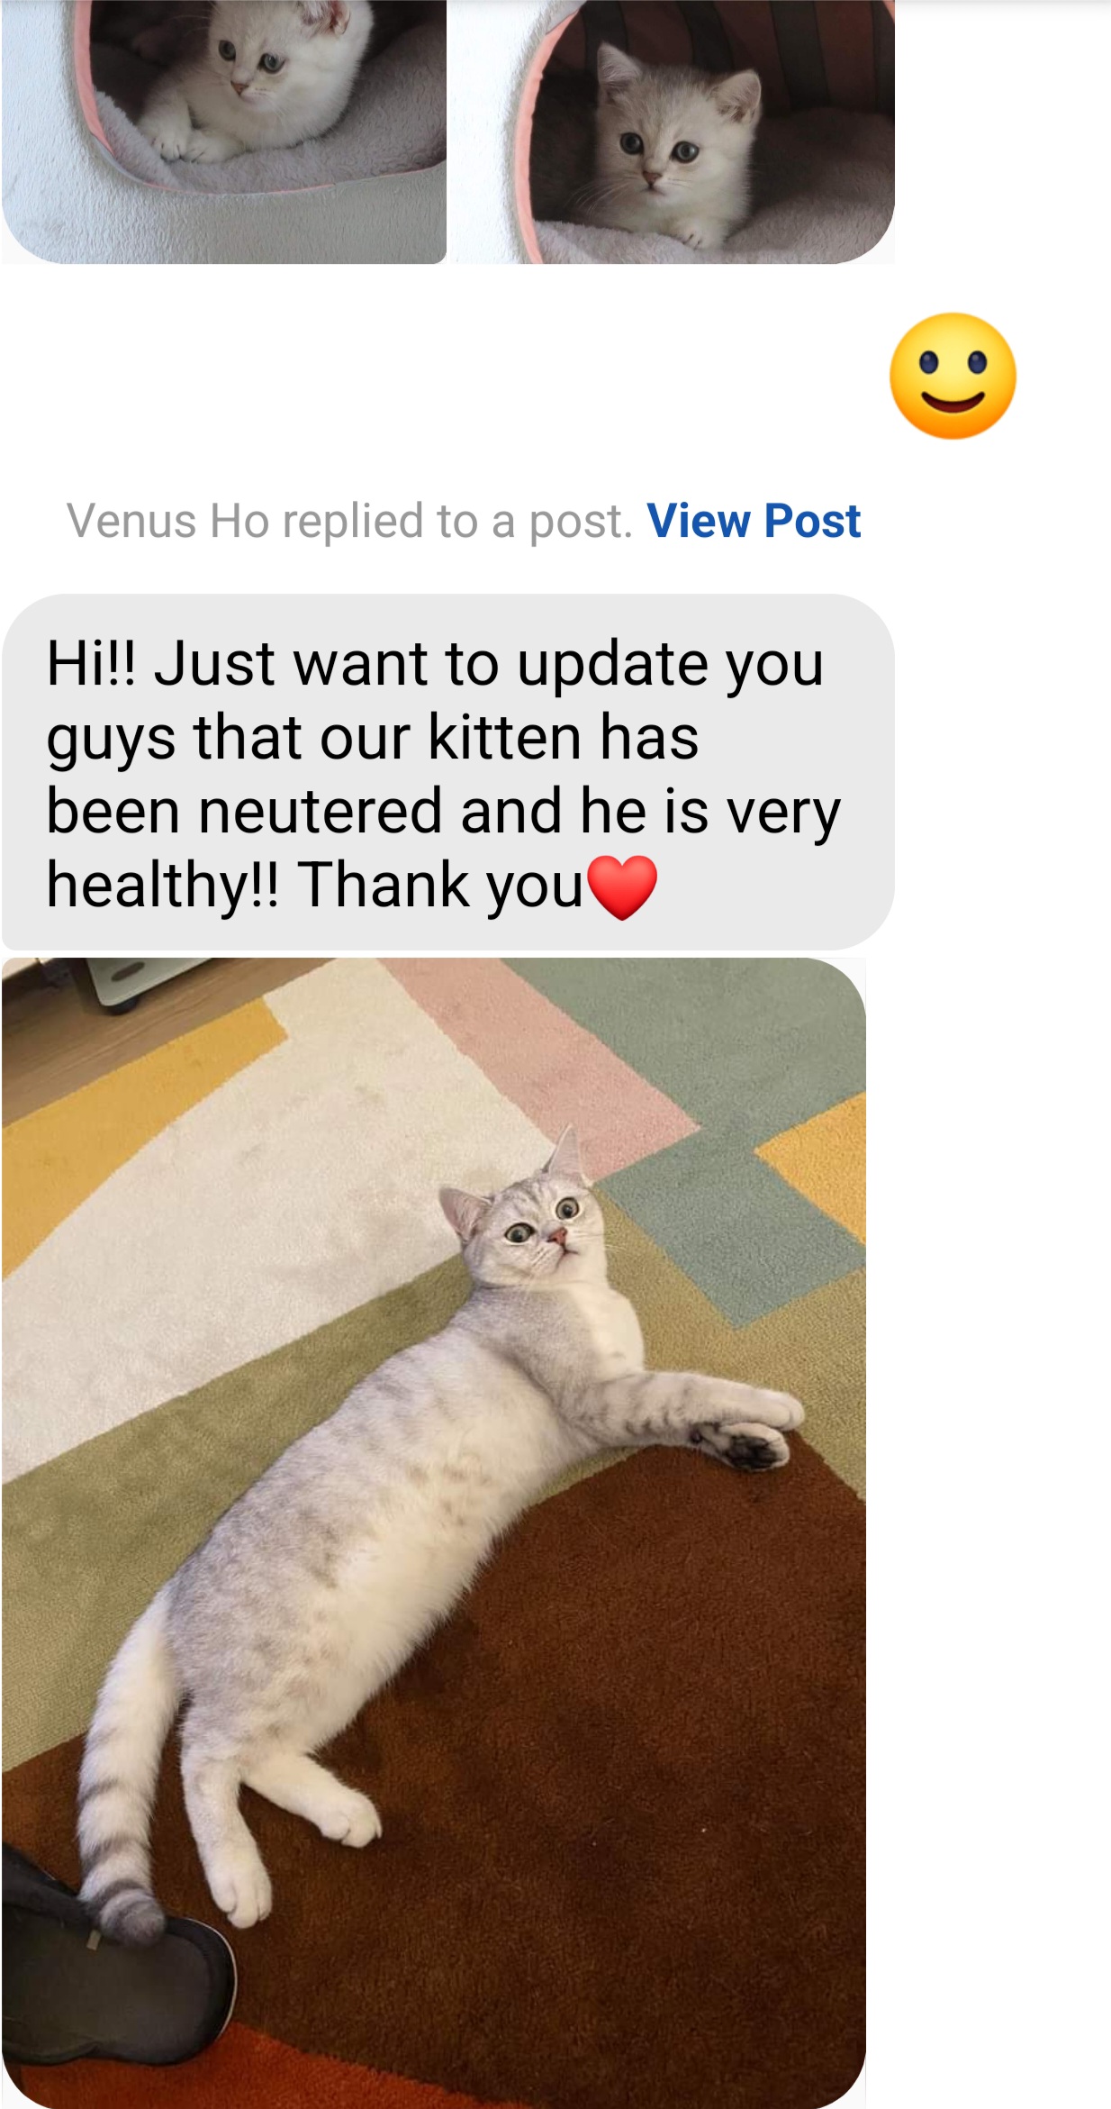Open the right gray kitten thumbnail
Image resolution: width=1111 pixels, height=2109 pixels.
[x=673, y=132]
